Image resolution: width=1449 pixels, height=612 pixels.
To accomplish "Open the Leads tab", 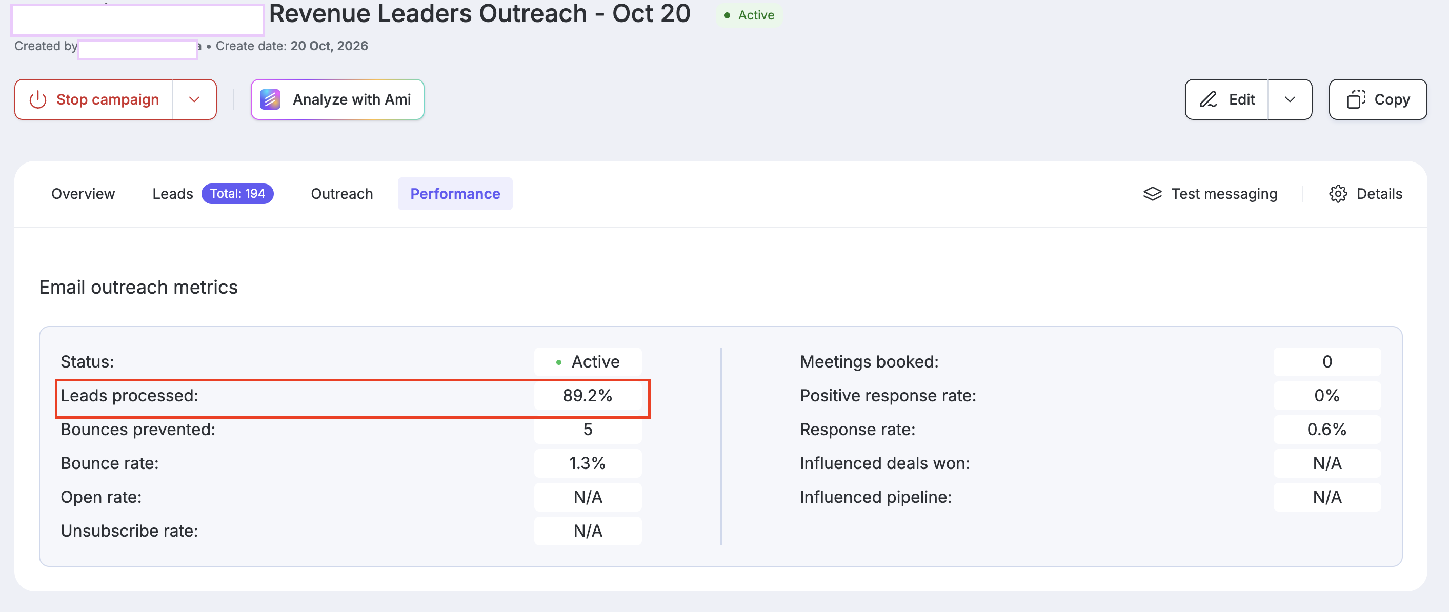I will (x=173, y=194).
